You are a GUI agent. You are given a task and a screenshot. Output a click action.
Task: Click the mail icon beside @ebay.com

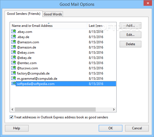pyautogui.click(x=13, y=52)
